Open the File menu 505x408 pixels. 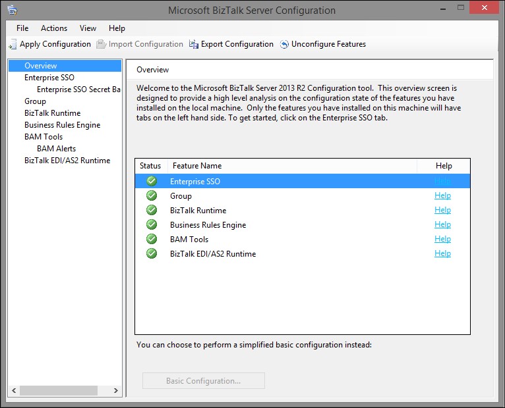click(22, 28)
